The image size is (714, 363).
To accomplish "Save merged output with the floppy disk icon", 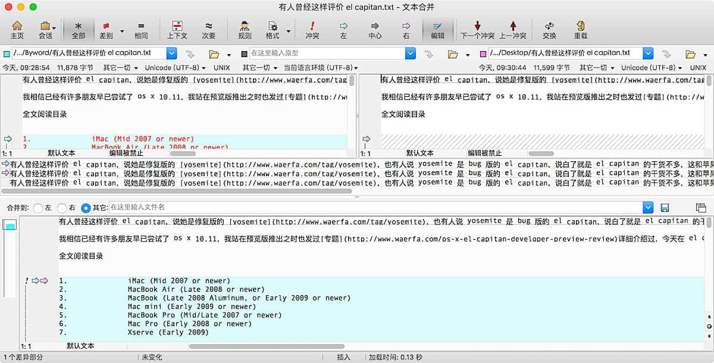I will tap(665, 208).
